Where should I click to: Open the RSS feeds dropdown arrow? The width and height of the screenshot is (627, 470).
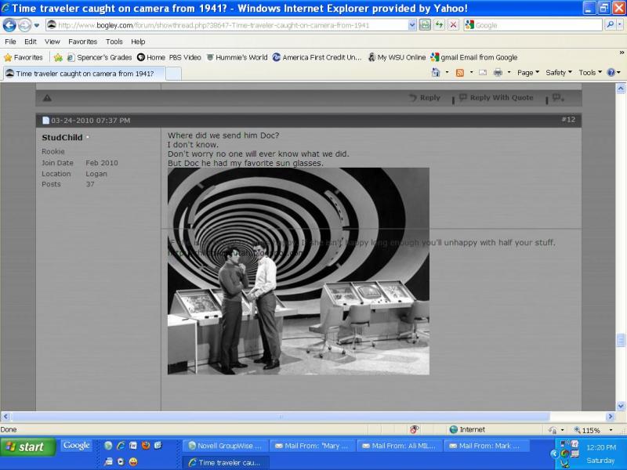coord(472,72)
